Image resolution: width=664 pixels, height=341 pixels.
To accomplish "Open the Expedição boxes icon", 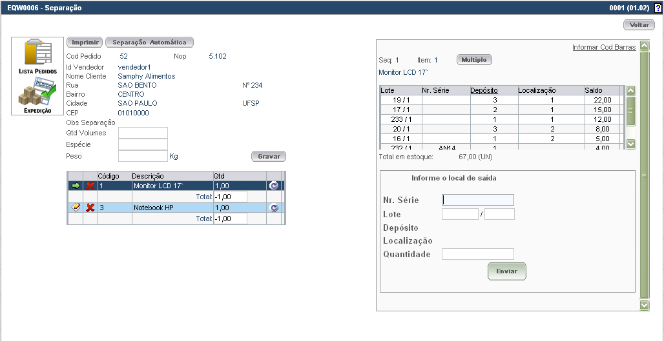I will [x=37, y=95].
